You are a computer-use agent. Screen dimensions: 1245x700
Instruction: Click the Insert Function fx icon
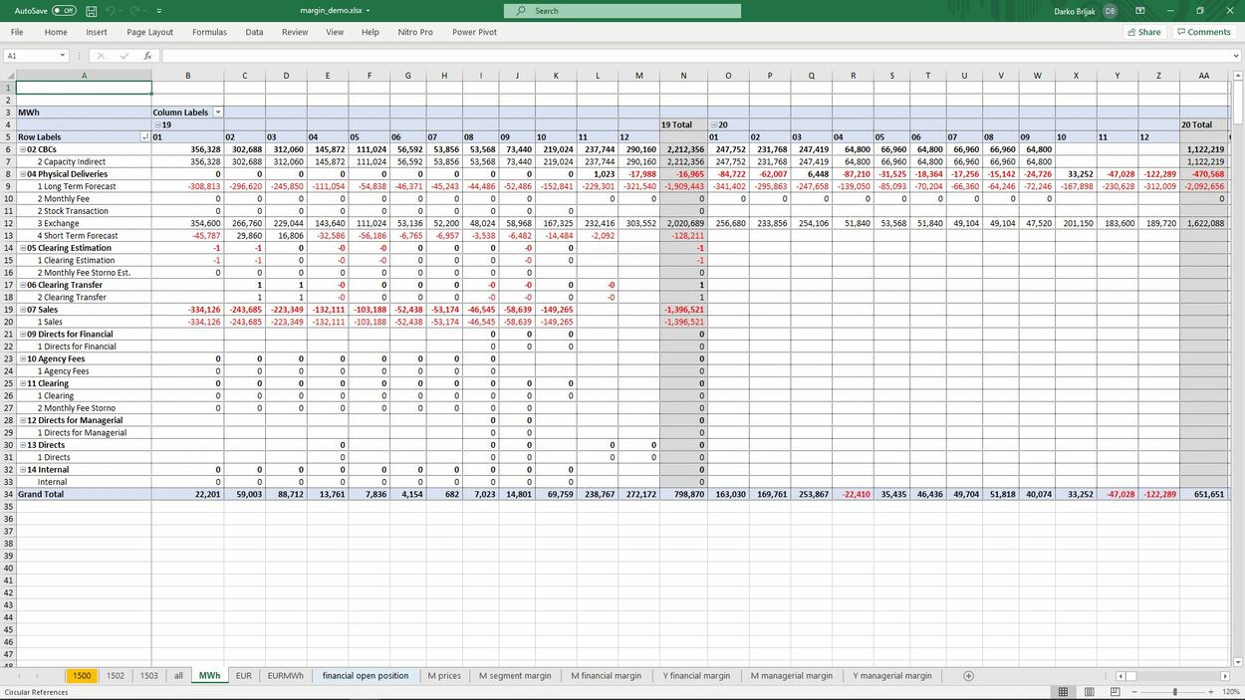click(147, 56)
